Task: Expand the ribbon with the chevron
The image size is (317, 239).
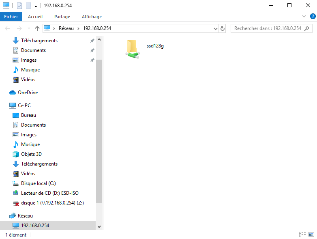Action: tap(304, 17)
